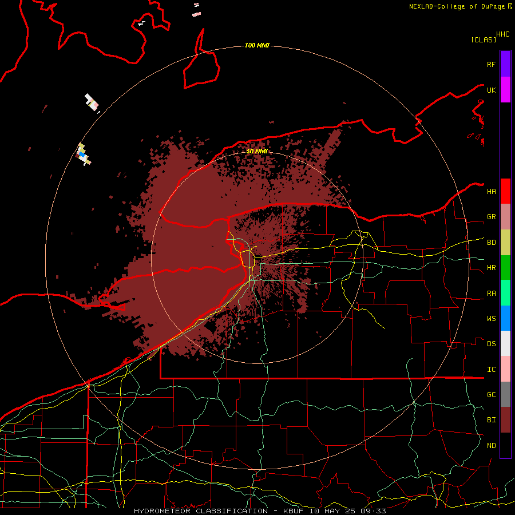The image size is (515, 515).
Task: Click the RA legend label
Action: click(491, 294)
